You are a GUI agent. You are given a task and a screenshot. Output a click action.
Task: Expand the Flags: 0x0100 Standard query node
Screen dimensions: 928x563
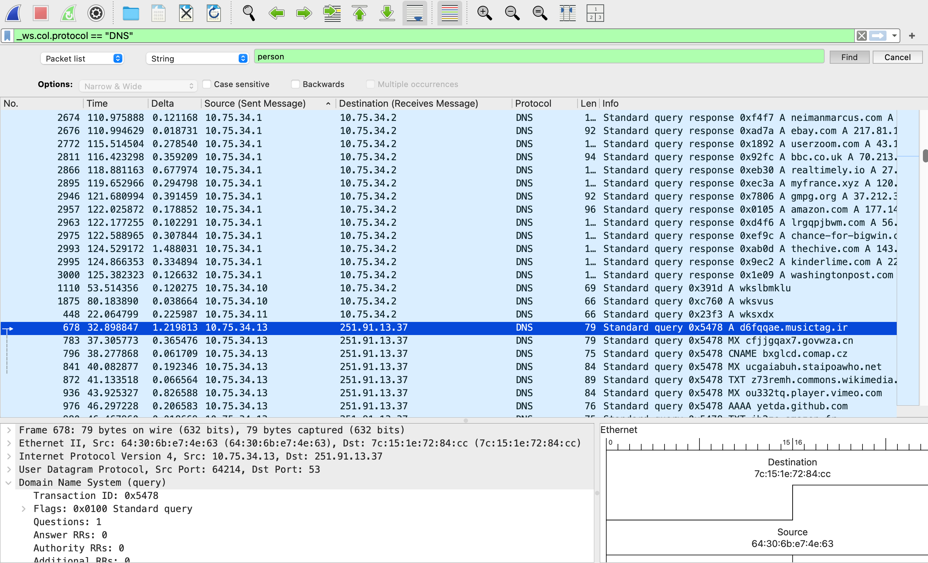click(x=24, y=509)
